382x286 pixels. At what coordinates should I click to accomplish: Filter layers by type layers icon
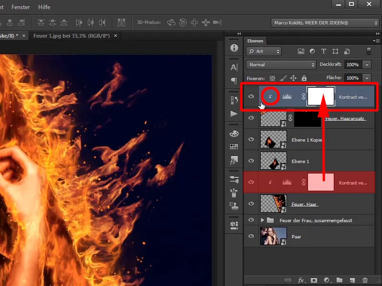tap(324, 51)
